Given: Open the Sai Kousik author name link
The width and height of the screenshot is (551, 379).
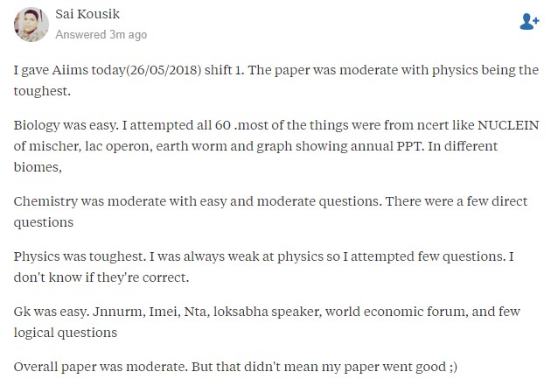Looking at the screenshot, I should point(87,14).
